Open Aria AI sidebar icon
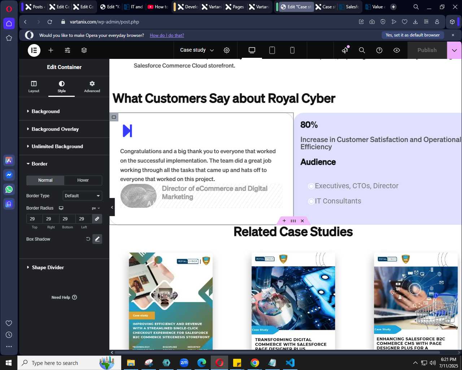This screenshot has width=462, height=370. [x=9, y=160]
